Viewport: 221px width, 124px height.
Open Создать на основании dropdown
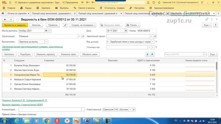83,25
